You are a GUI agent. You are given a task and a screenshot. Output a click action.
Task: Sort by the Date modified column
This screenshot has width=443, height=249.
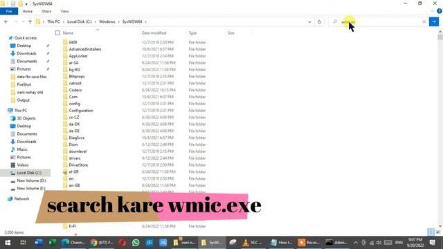click(154, 33)
